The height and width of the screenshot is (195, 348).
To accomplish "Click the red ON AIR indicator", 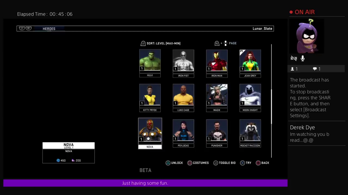I will pyautogui.click(x=302, y=12).
